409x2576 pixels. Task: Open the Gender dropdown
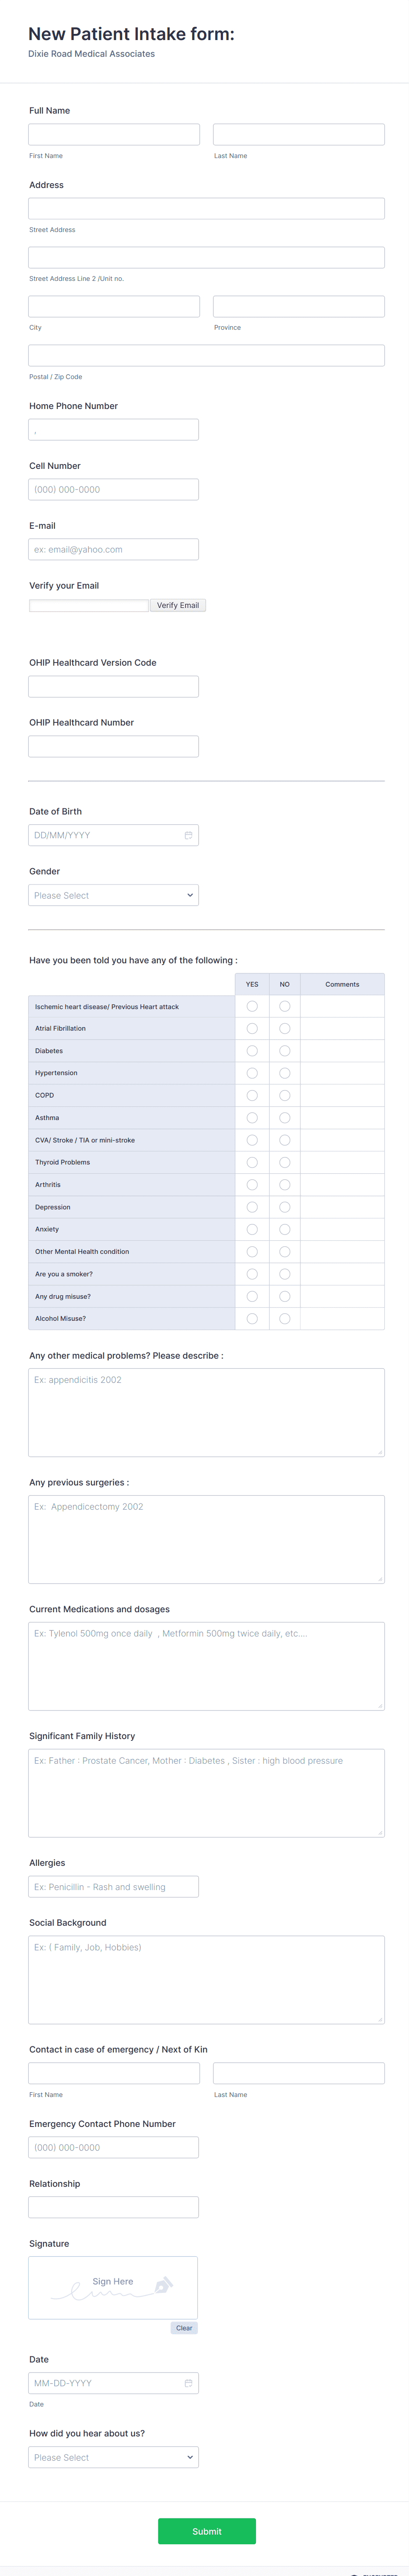pyautogui.click(x=113, y=894)
